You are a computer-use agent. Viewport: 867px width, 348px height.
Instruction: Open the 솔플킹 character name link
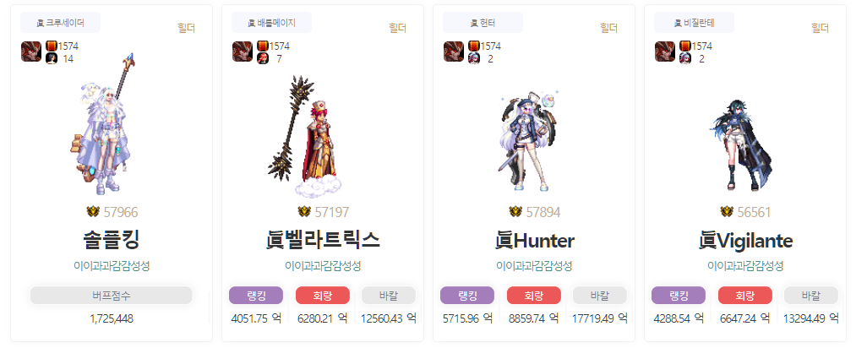[112, 241]
